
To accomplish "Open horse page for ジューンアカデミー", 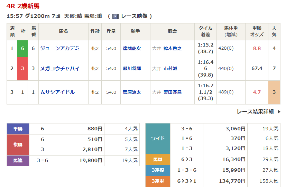I will point(62,49).
